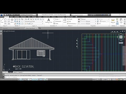Switch to the Insert ribbon tab
The width and height of the screenshot is (126, 94).
point(11,17)
